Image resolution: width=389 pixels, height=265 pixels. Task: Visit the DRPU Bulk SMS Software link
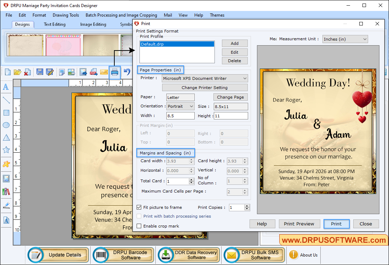click(x=253, y=254)
